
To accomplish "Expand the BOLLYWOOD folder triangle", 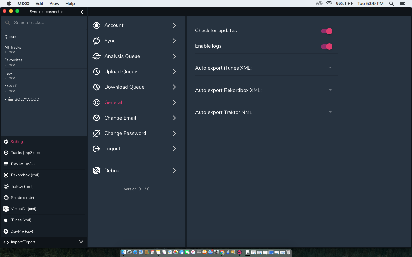I will click(x=5, y=99).
